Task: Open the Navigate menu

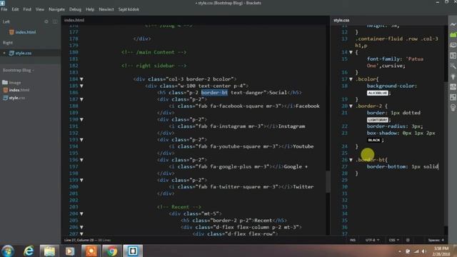Action: (x=57, y=9)
